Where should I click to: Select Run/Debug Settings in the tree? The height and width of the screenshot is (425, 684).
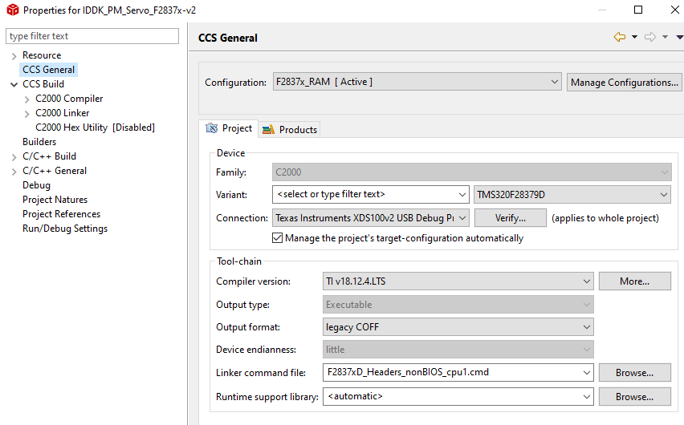coord(65,229)
